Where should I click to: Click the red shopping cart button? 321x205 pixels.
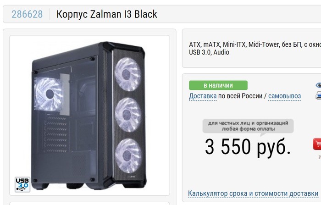[317, 144]
